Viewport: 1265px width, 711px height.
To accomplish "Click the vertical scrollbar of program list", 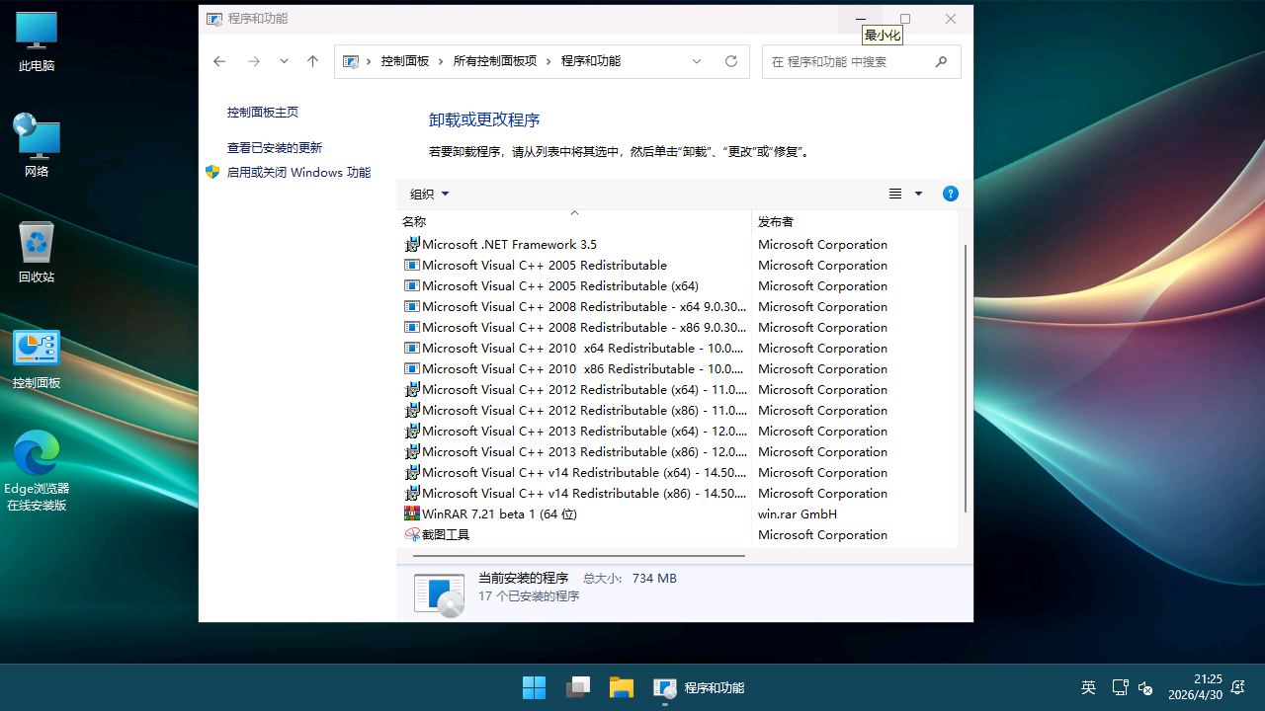I will click(x=966, y=379).
